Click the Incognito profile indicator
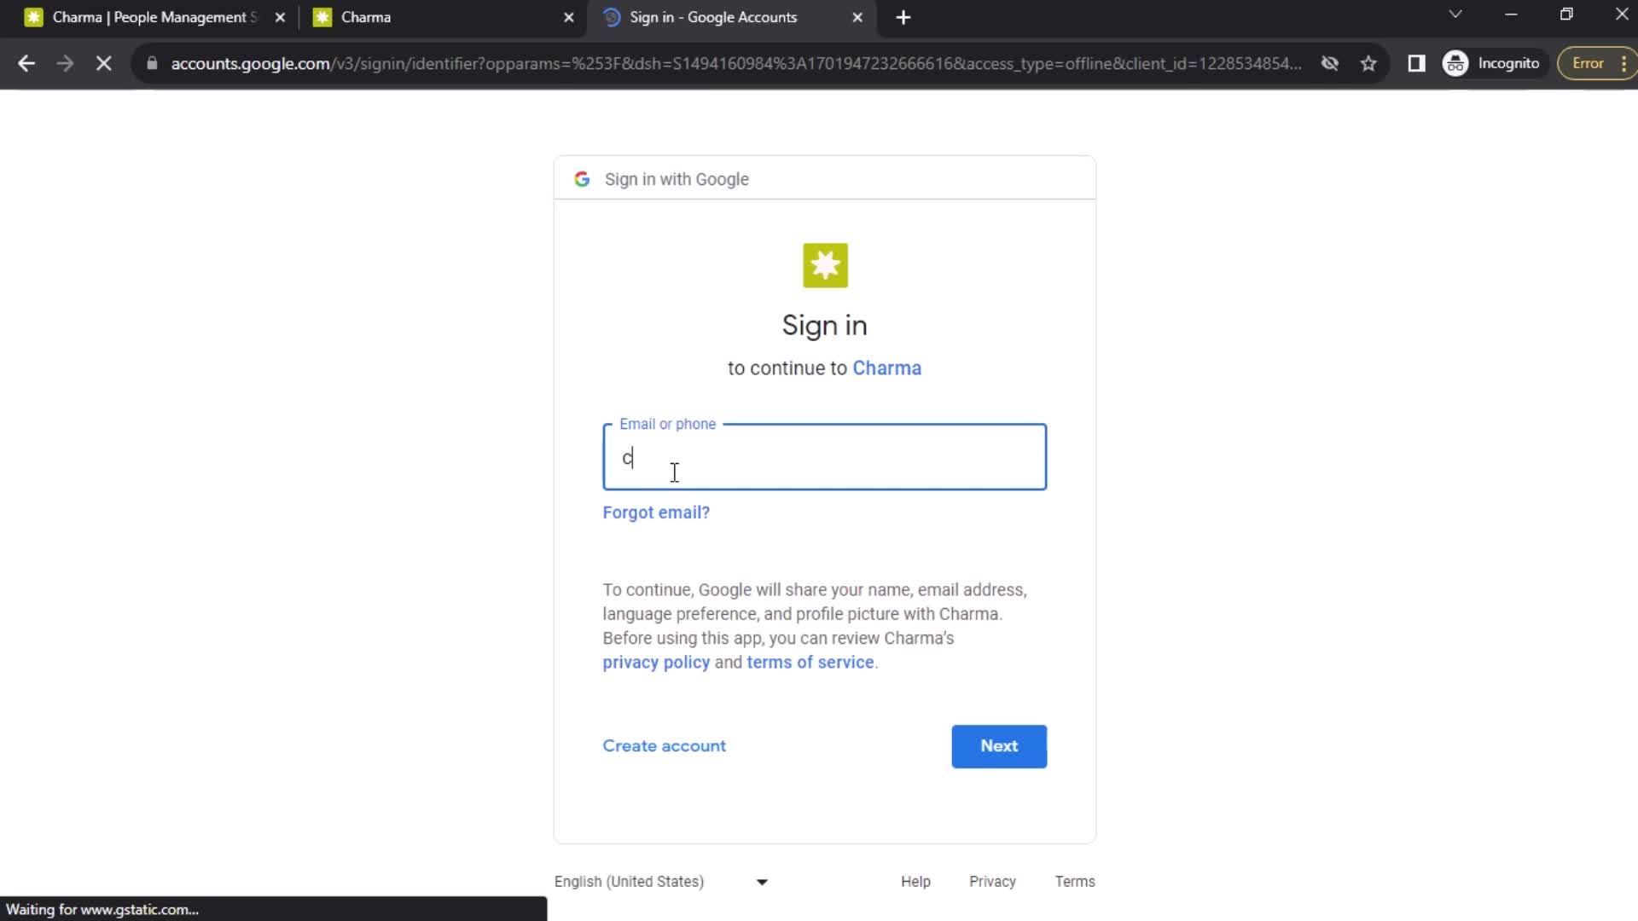Viewport: 1638px width, 921px height. point(1492,63)
